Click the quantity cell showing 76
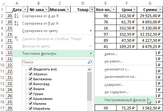Image resolution: width=163 pixels, height=111 pixels. 105,22
